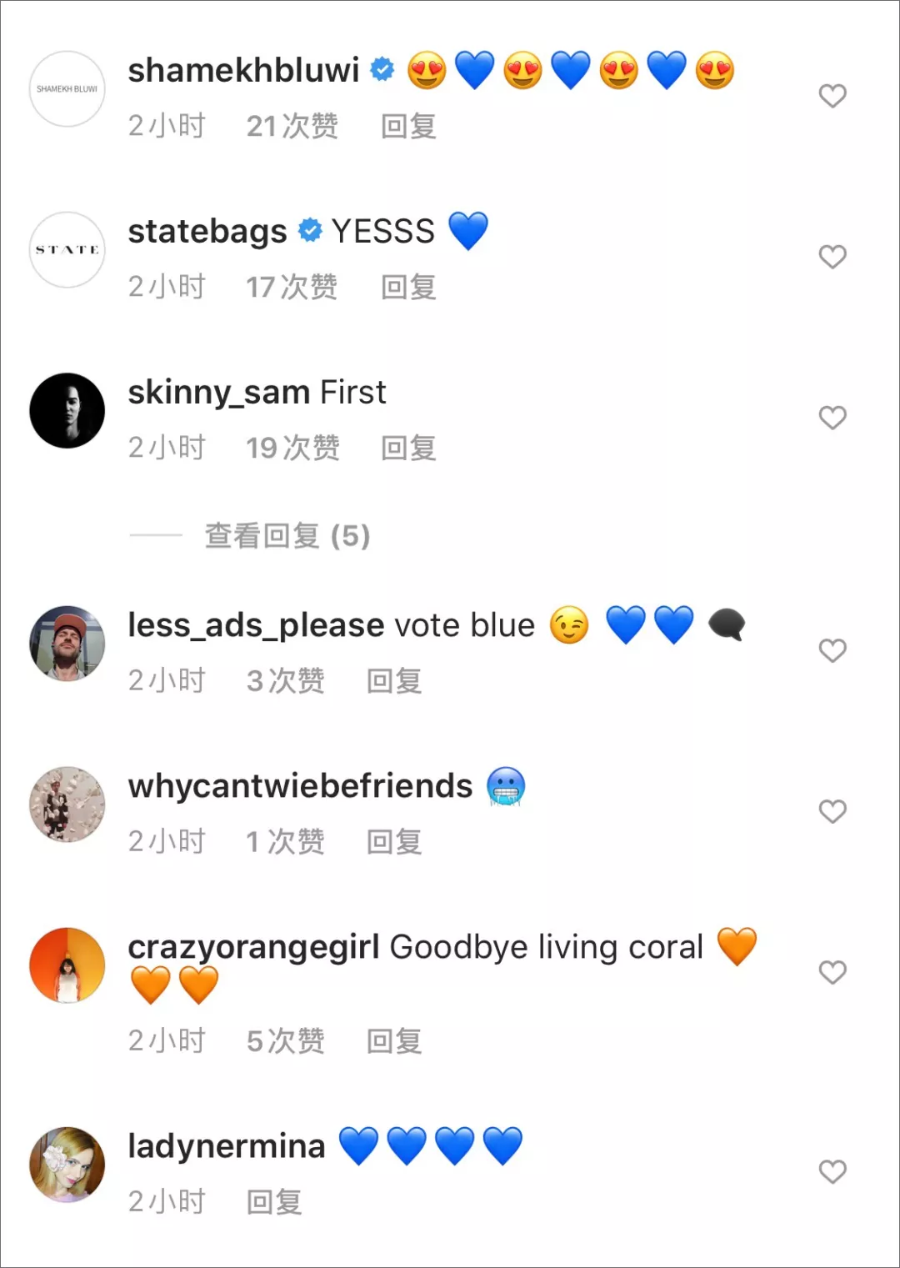Open skinny_sam's black profile photo

pyautogui.click(x=67, y=411)
